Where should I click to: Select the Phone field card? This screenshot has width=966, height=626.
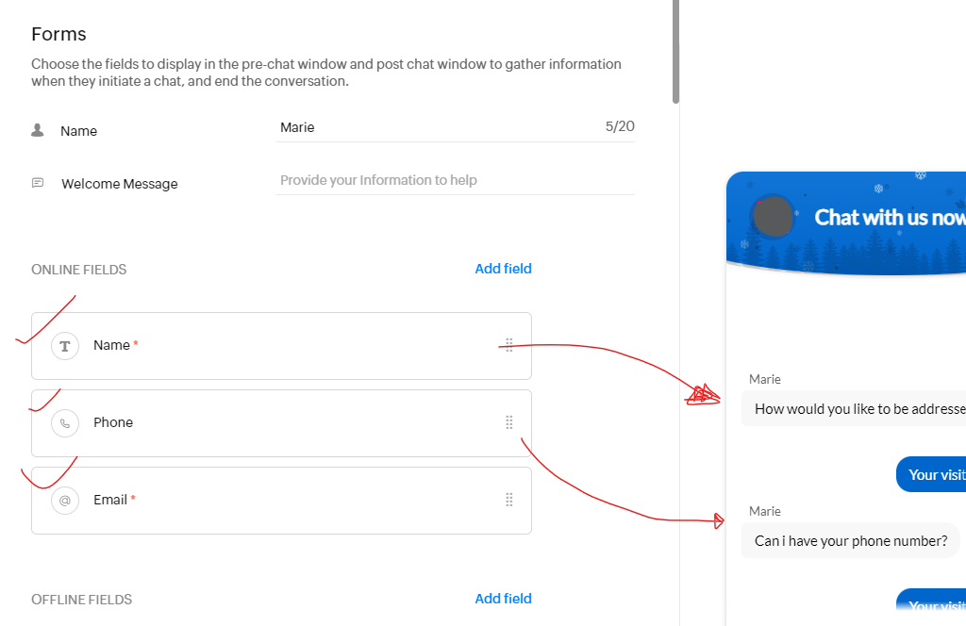(281, 423)
